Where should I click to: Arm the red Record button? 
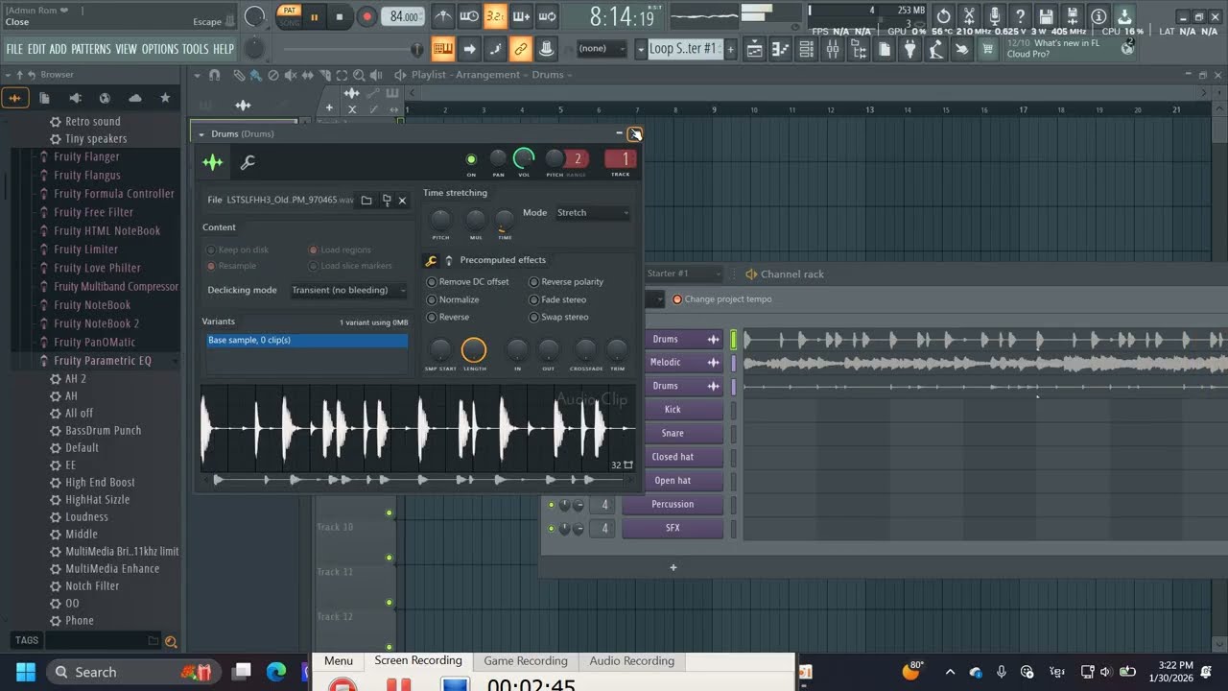coord(366,16)
